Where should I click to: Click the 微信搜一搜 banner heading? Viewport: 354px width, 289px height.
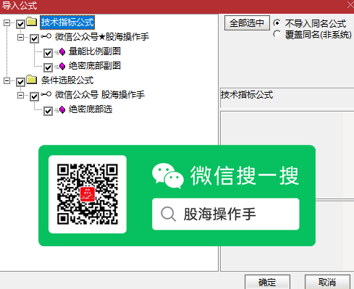pyautogui.click(x=245, y=176)
